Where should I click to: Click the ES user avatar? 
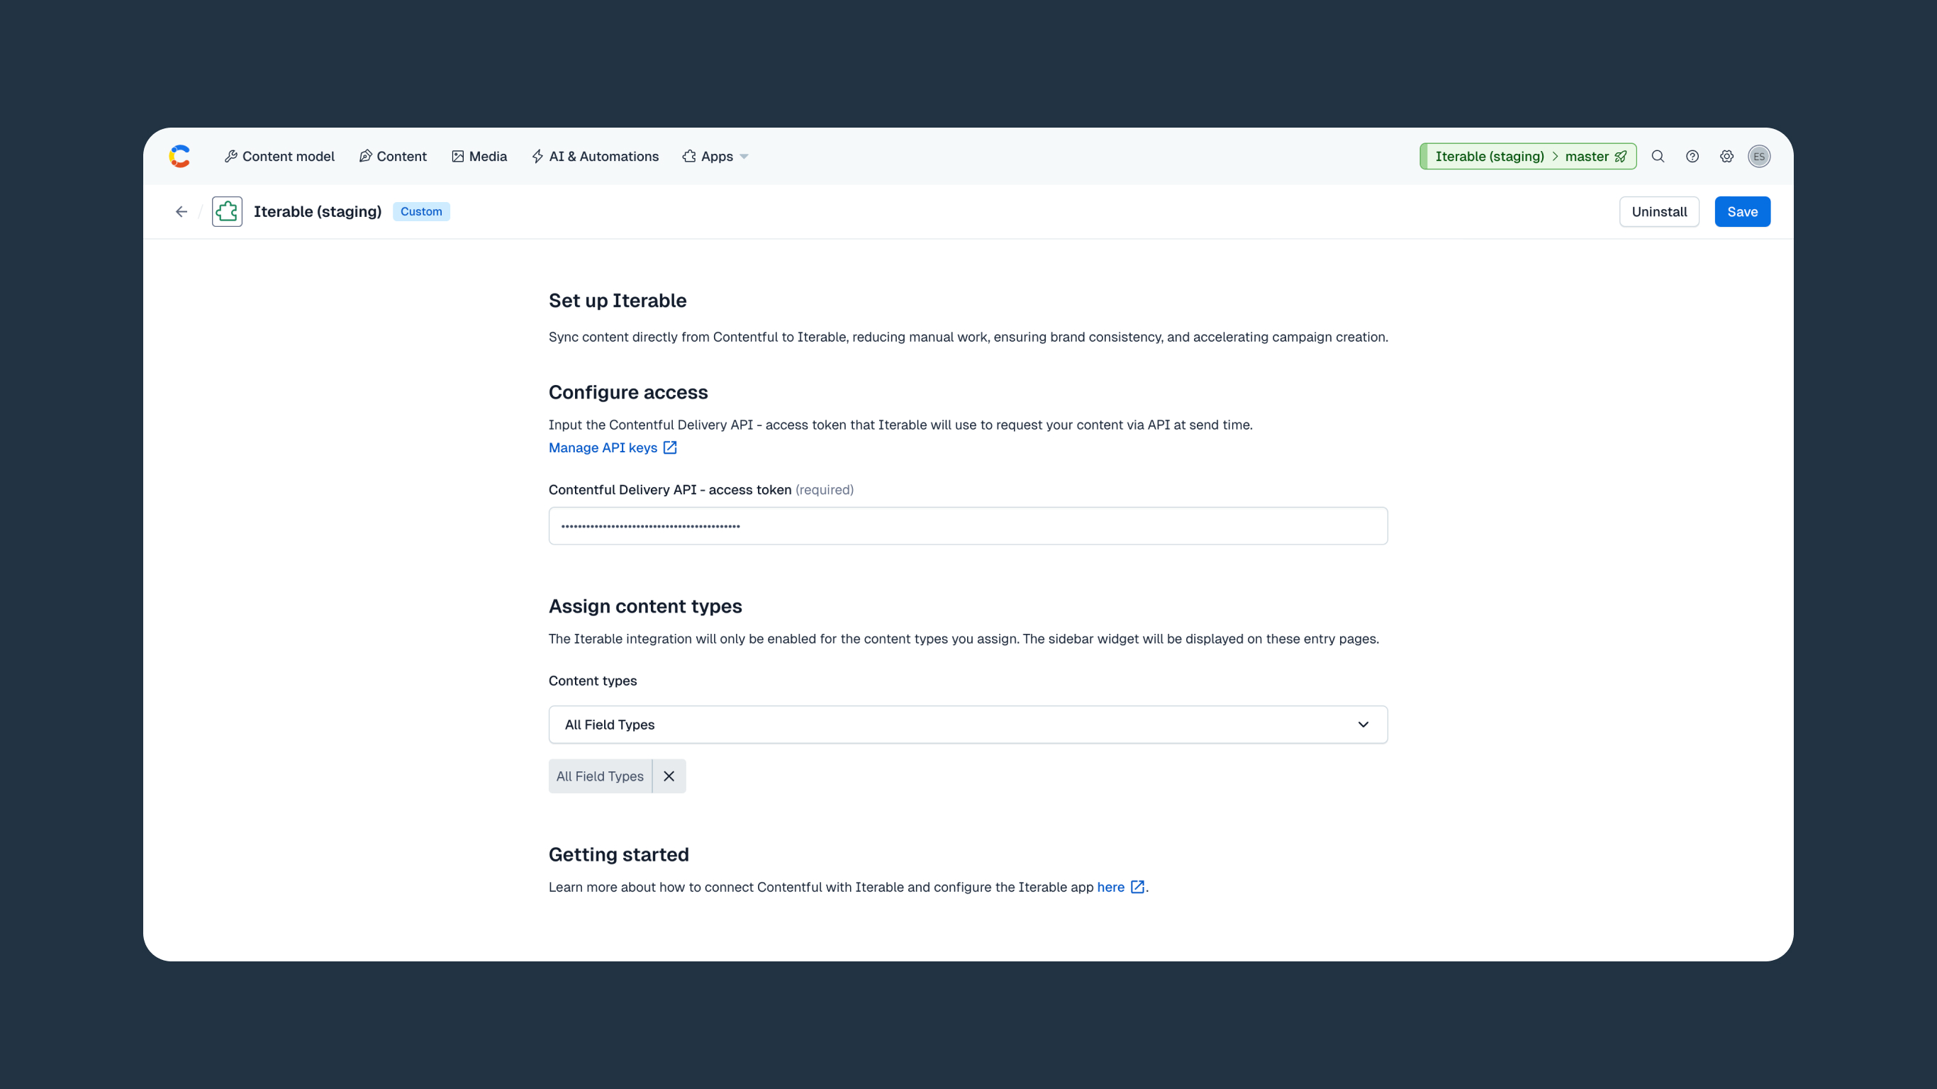coord(1759,157)
